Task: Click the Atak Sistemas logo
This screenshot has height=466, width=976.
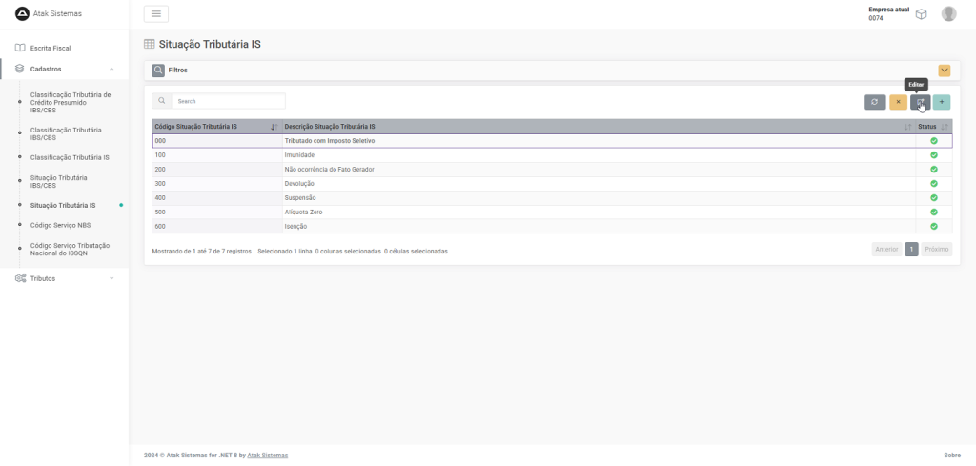Action: (x=22, y=13)
